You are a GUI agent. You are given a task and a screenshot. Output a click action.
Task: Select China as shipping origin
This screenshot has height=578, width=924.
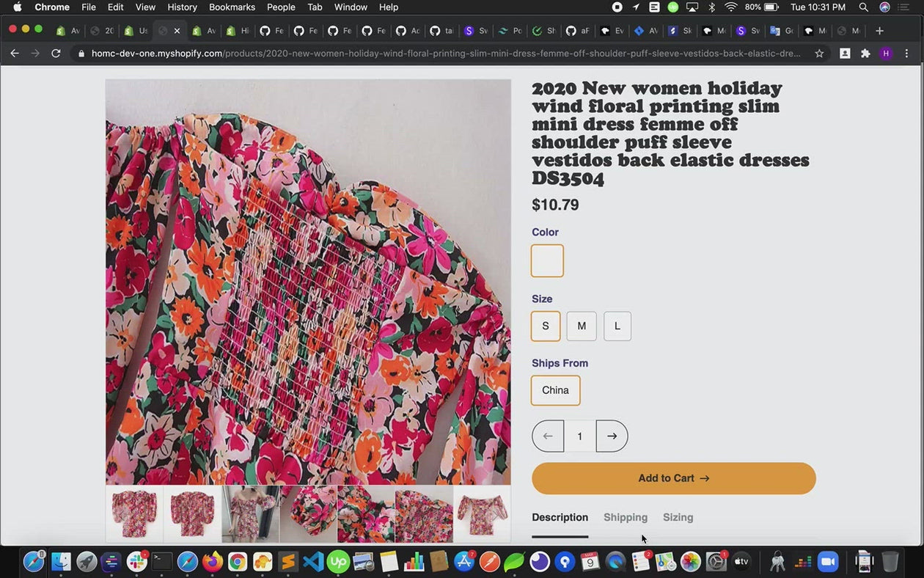555,390
